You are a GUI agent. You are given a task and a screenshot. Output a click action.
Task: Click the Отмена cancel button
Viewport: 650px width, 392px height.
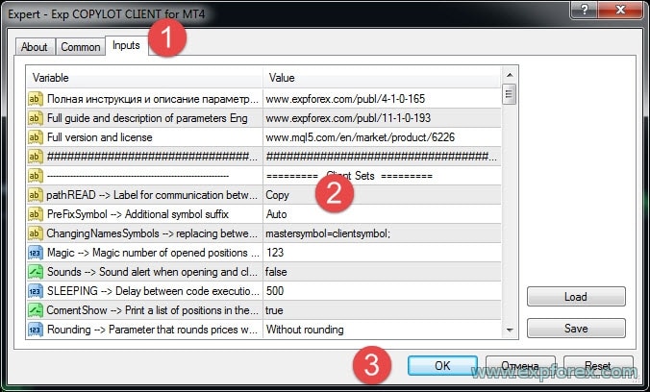click(x=520, y=365)
